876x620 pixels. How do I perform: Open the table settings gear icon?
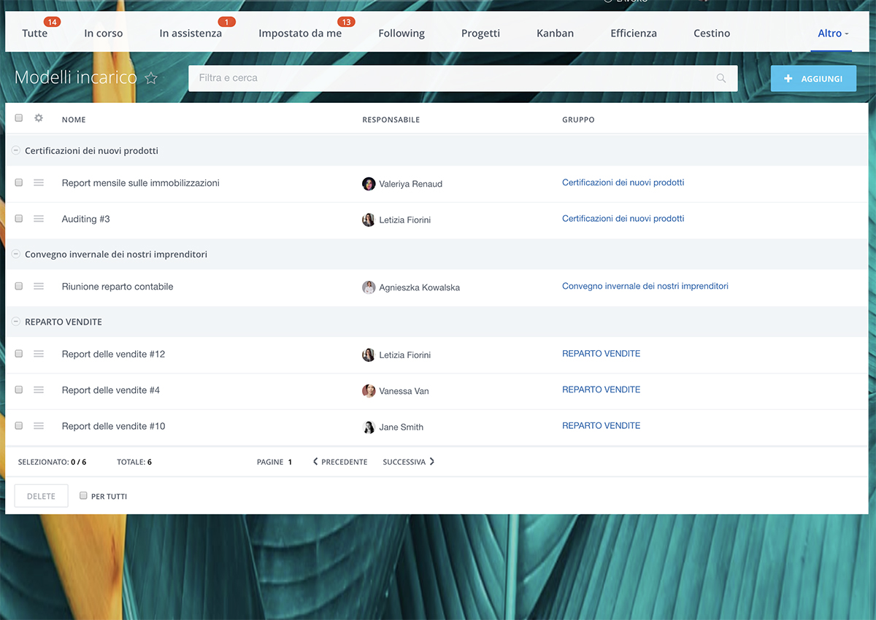pyautogui.click(x=39, y=118)
